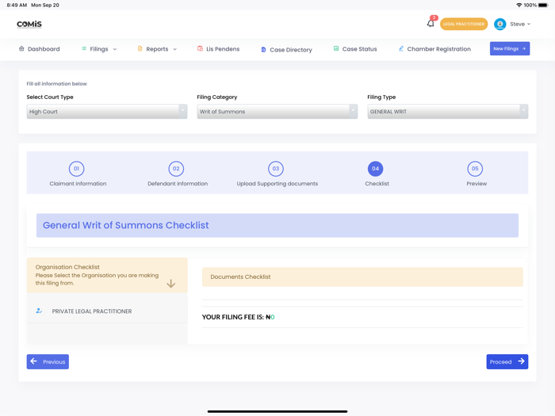Screen dimensions: 555x416
Task: Click the Fill all information below text
Action: point(56,83)
